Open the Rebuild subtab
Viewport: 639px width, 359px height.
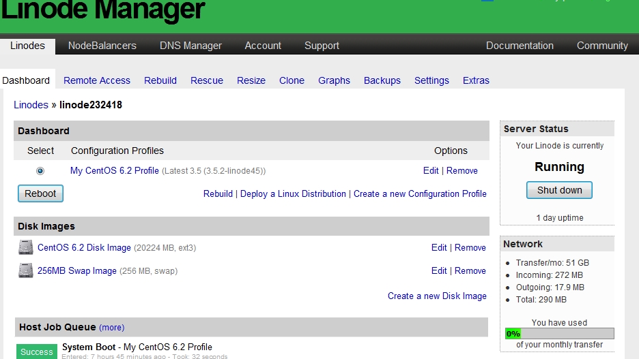160,80
